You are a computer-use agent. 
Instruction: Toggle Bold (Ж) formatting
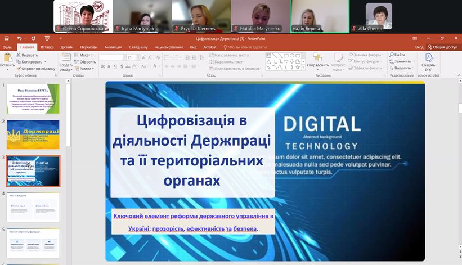pyautogui.click(x=102, y=66)
